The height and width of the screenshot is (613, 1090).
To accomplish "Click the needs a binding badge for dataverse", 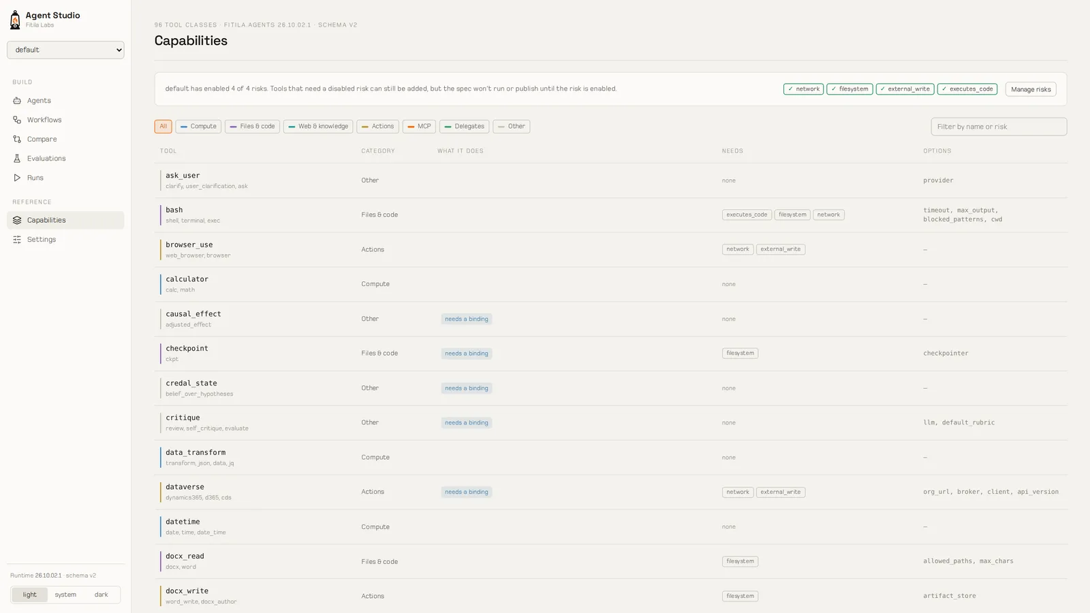I will (467, 492).
